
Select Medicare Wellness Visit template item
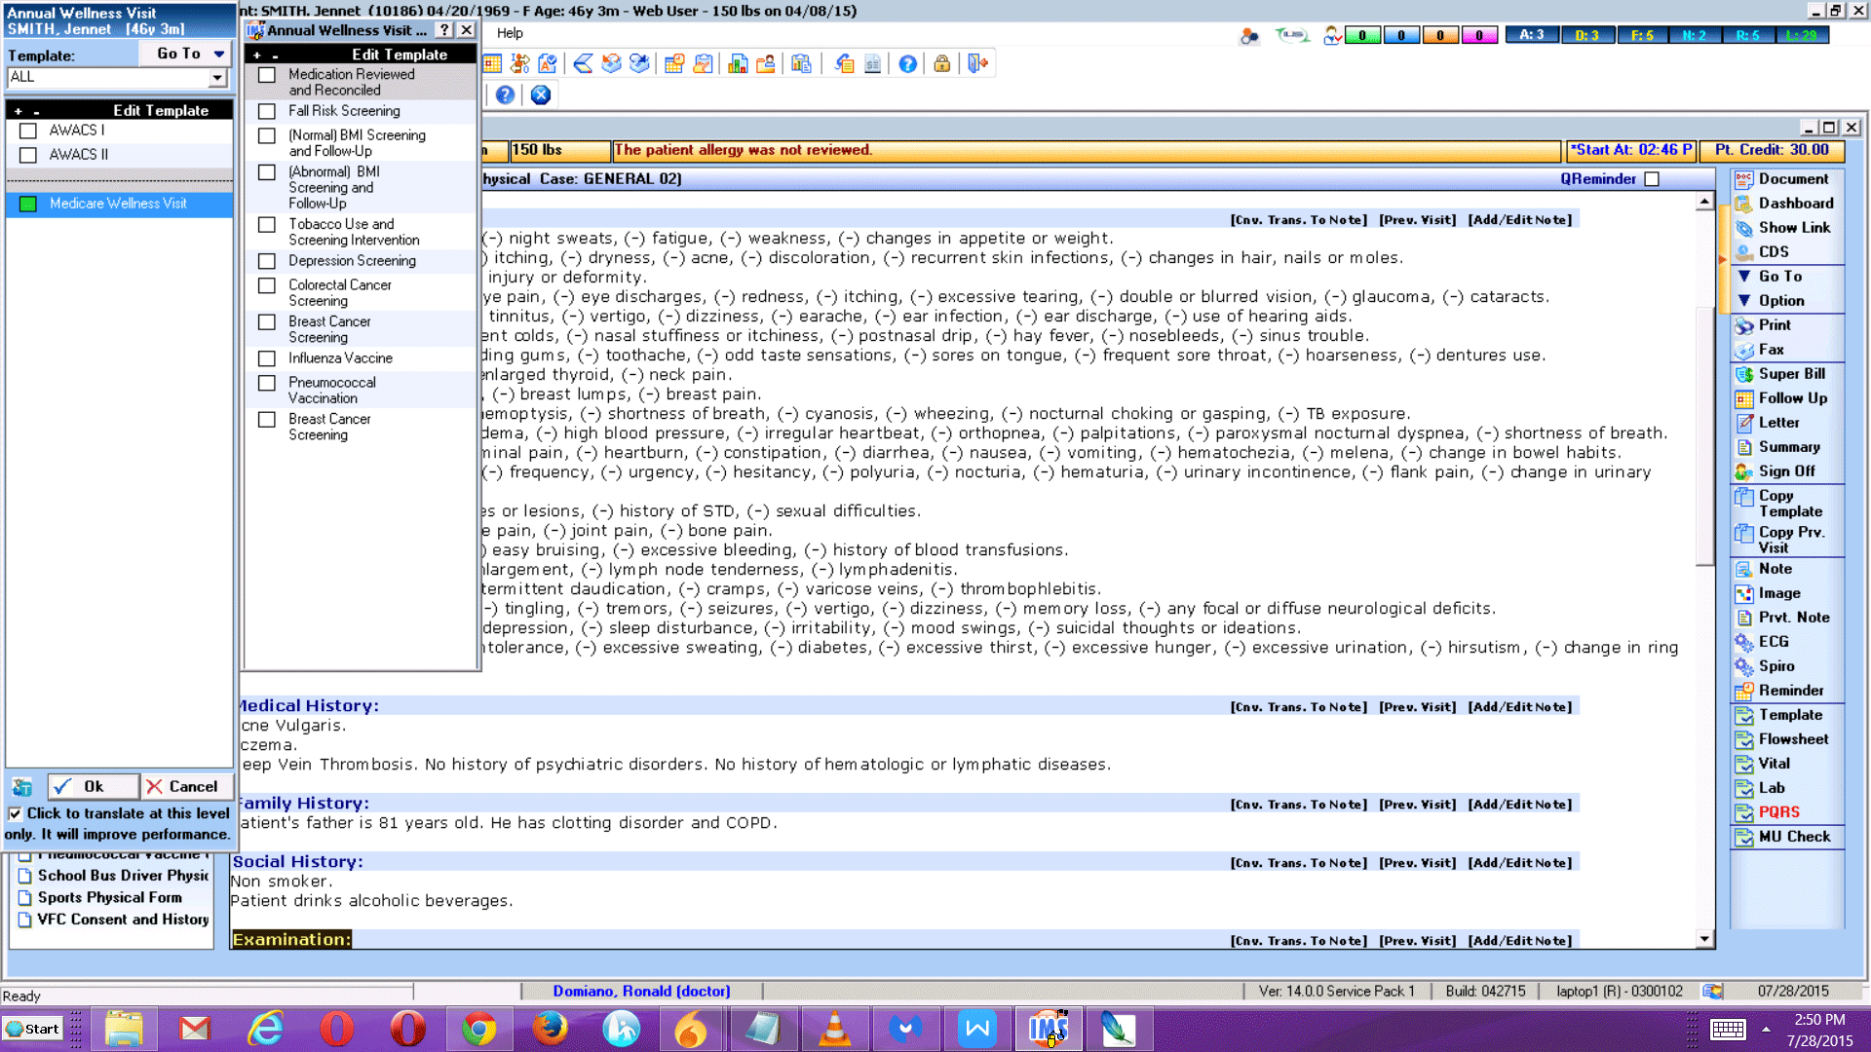(118, 204)
